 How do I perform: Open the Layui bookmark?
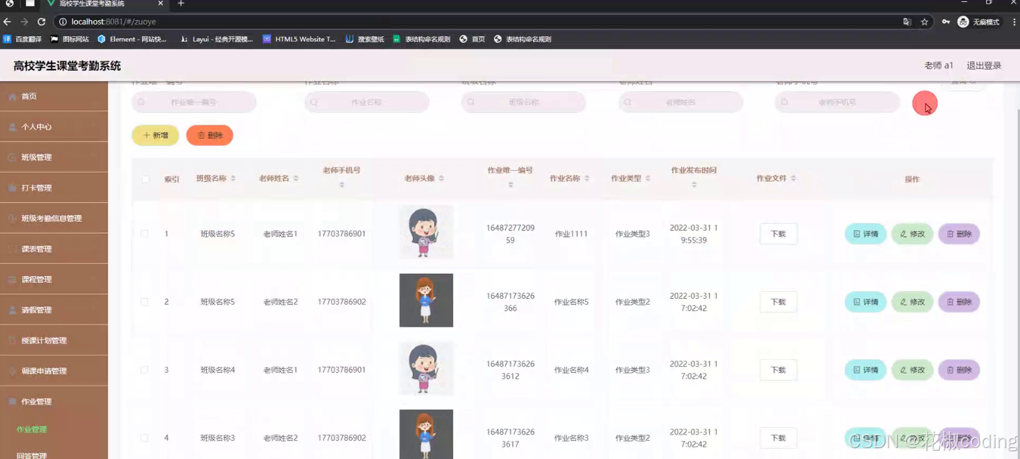pyautogui.click(x=217, y=39)
